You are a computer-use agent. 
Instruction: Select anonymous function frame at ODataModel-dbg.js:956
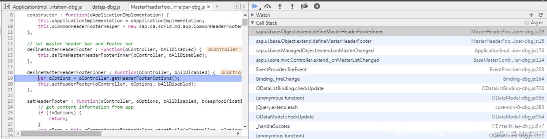398,98
